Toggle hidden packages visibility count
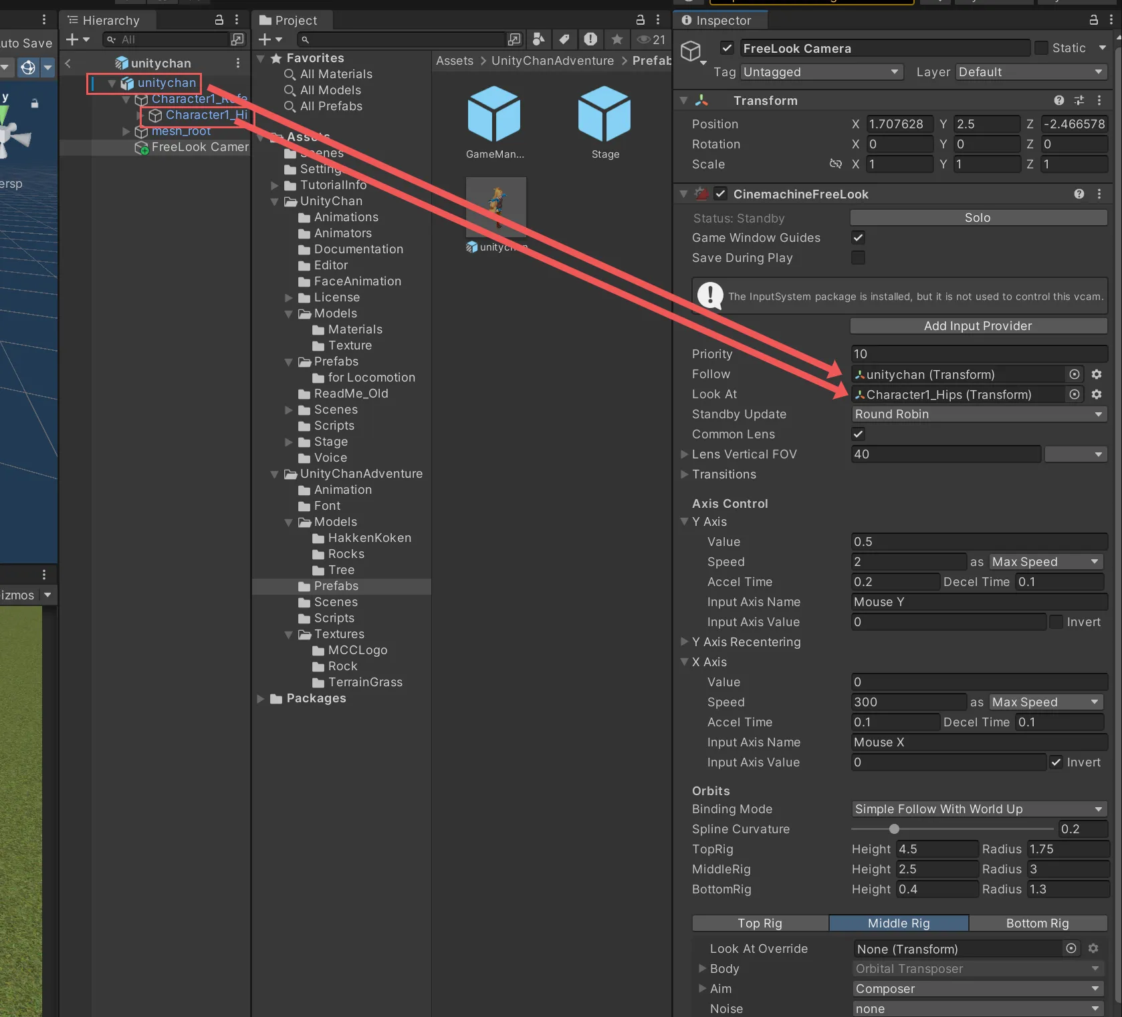Viewport: 1122px width, 1017px height. (x=651, y=39)
